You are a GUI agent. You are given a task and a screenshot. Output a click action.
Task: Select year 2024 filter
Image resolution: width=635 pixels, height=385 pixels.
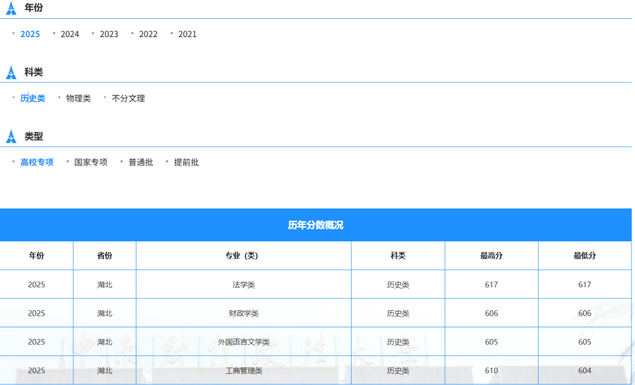pos(69,34)
